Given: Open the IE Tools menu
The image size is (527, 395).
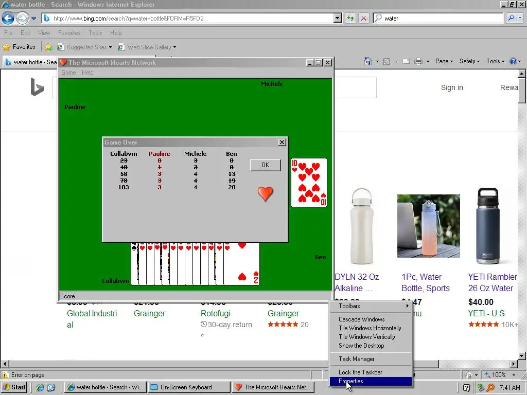Looking at the screenshot, I should pyautogui.click(x=95, y=32).
